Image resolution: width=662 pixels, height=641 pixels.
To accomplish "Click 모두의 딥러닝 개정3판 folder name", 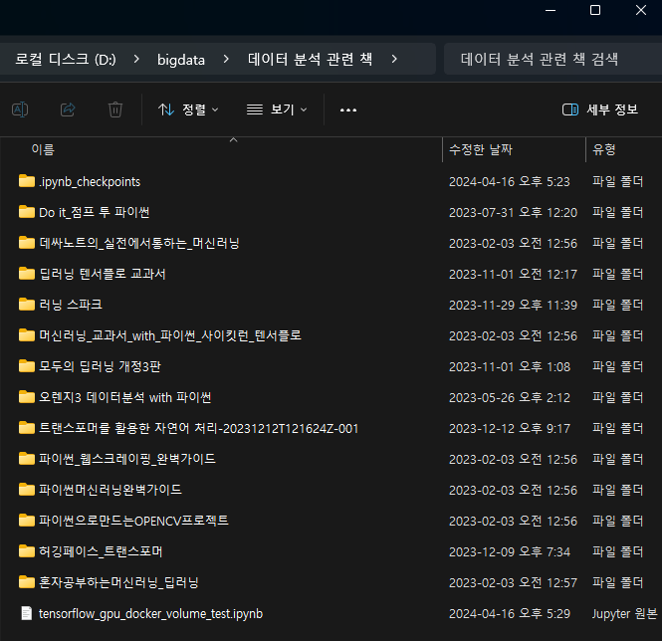I will pos(100,366).
